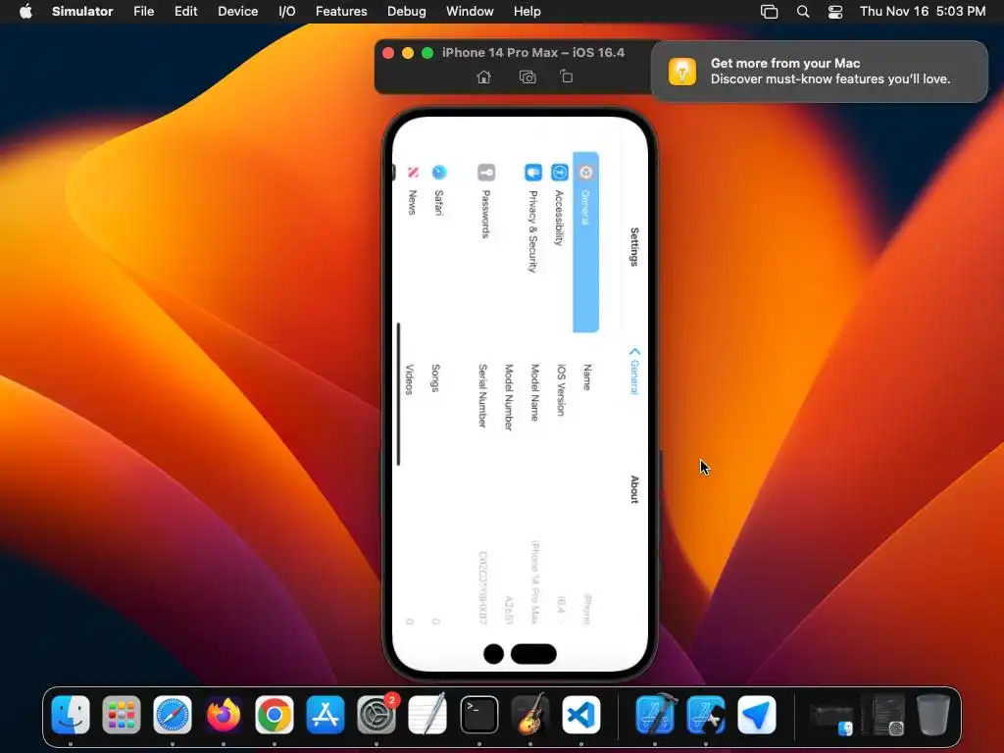Screen dimensions: 1004x753
Task: Open Xcode hammer icon in the Dock
Action: (x=655, y=715)
